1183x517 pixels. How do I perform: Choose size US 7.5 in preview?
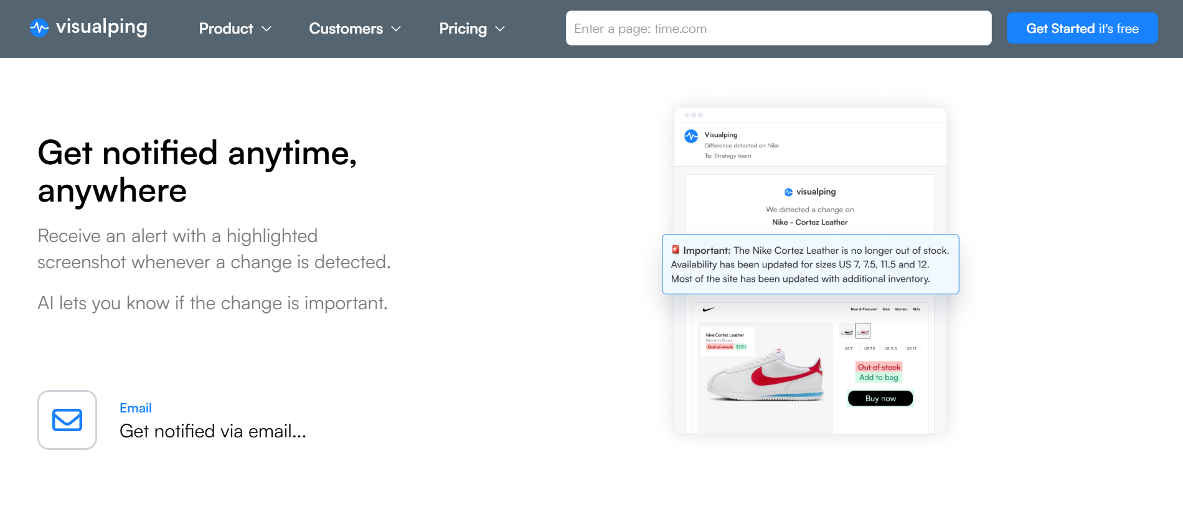(870, 348)
